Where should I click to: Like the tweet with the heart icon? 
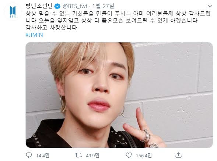pos(129,155)
